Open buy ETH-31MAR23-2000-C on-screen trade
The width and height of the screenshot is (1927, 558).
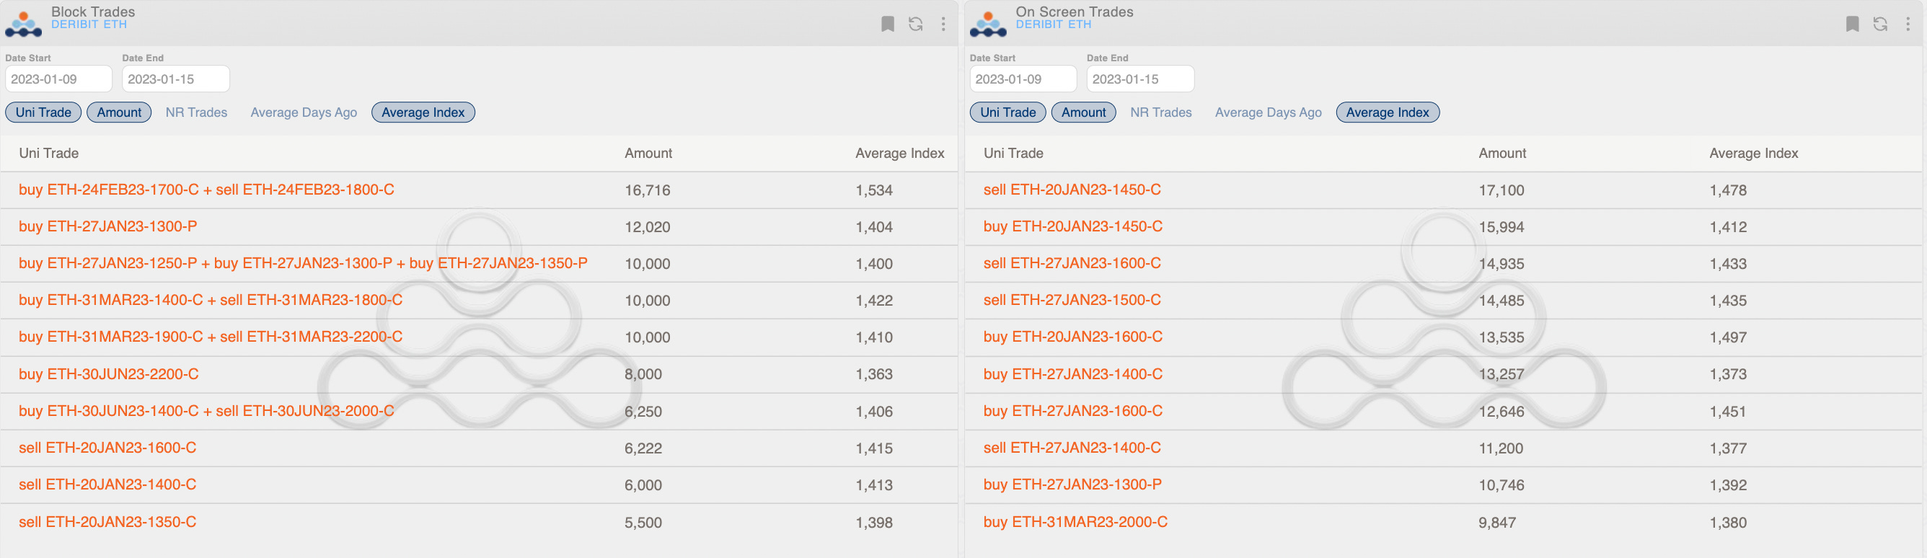(x=1075, y=521)
